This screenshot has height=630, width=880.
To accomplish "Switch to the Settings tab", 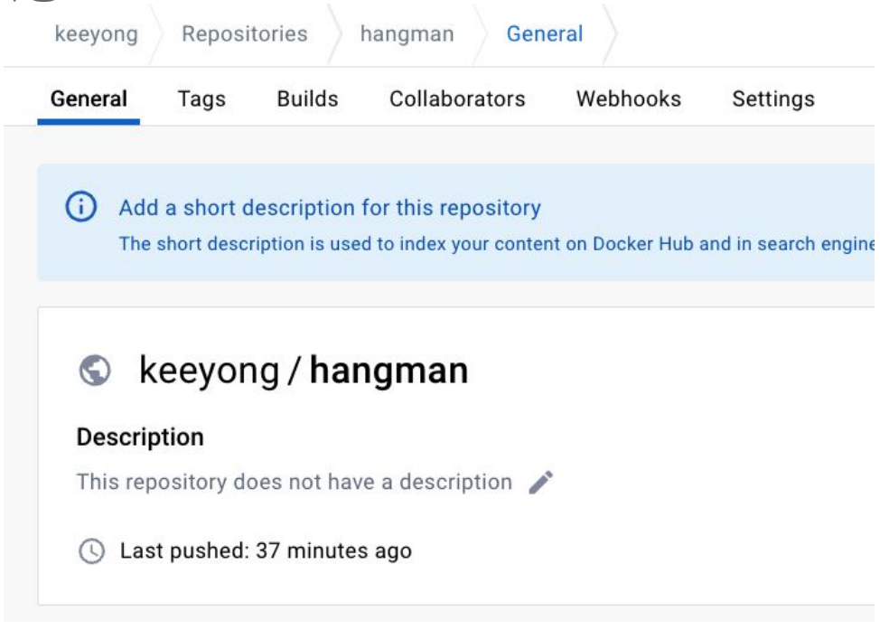I will click(773, 99).
